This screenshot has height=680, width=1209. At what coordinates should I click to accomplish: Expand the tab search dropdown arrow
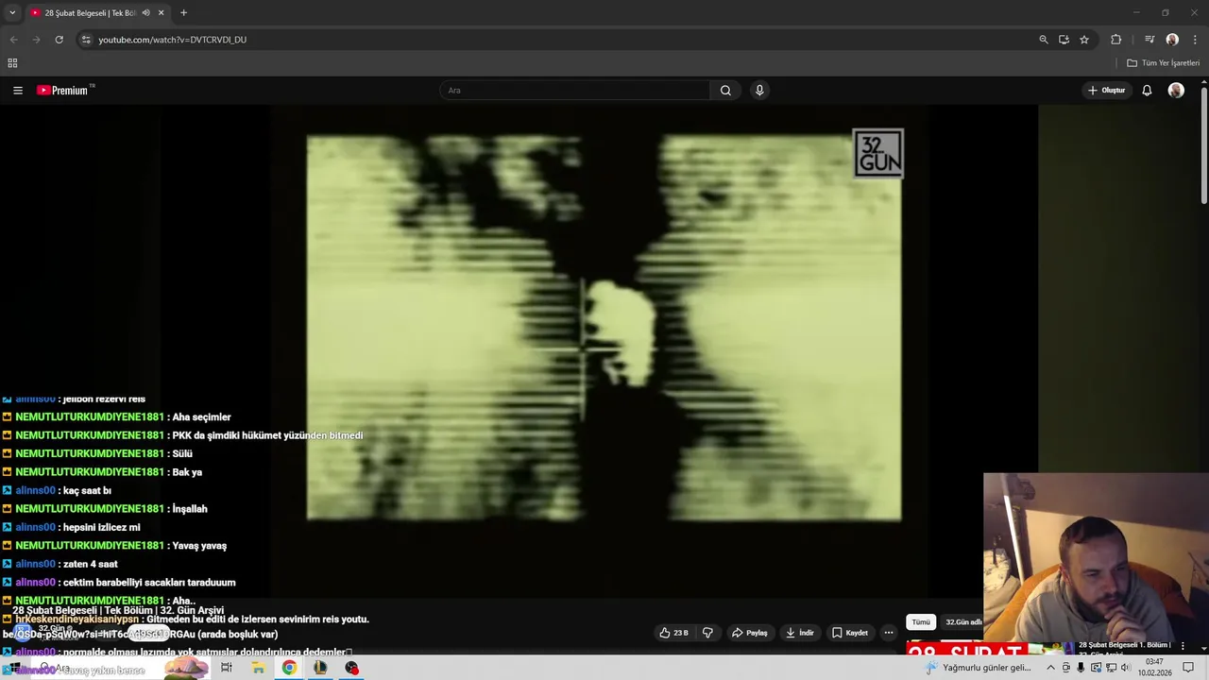click(12, 13)
